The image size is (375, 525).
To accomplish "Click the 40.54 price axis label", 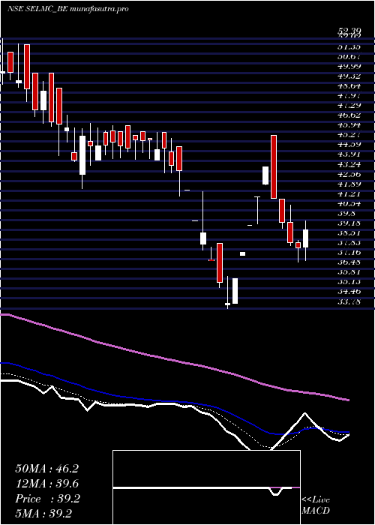I will tap(348, 203).
